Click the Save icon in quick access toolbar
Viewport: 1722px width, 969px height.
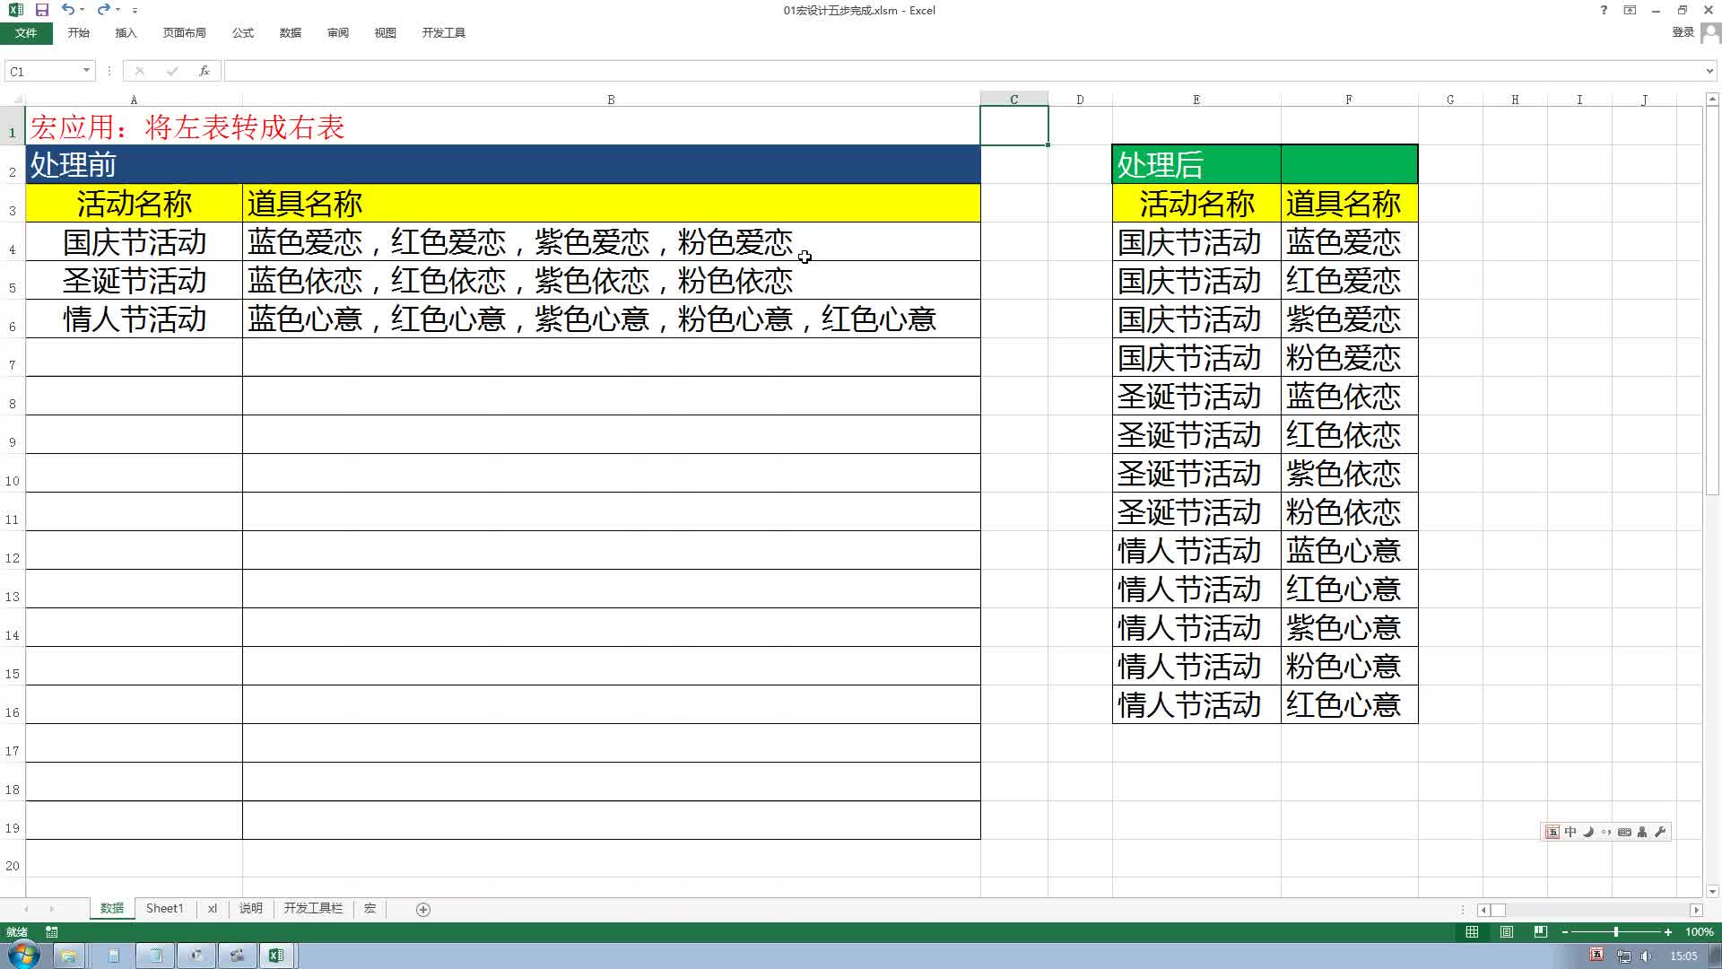[42, 10]
